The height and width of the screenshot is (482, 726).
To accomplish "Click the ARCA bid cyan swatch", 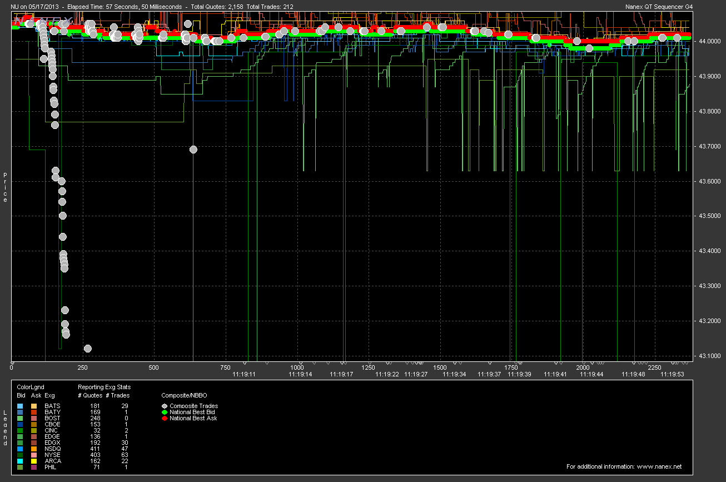I will [21, 461].
